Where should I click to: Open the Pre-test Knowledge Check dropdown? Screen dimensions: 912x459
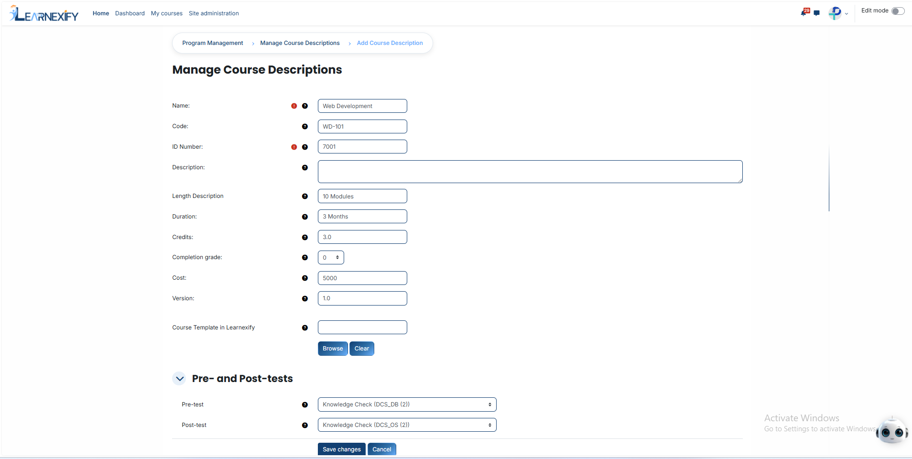pyautogui.click(x=407, y=404)
